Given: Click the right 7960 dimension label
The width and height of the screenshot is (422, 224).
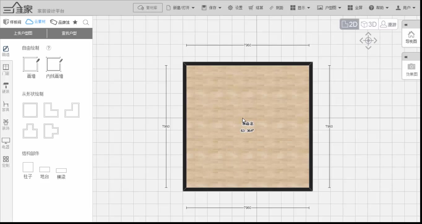Looking at the screenshot, I should [329, 127].
